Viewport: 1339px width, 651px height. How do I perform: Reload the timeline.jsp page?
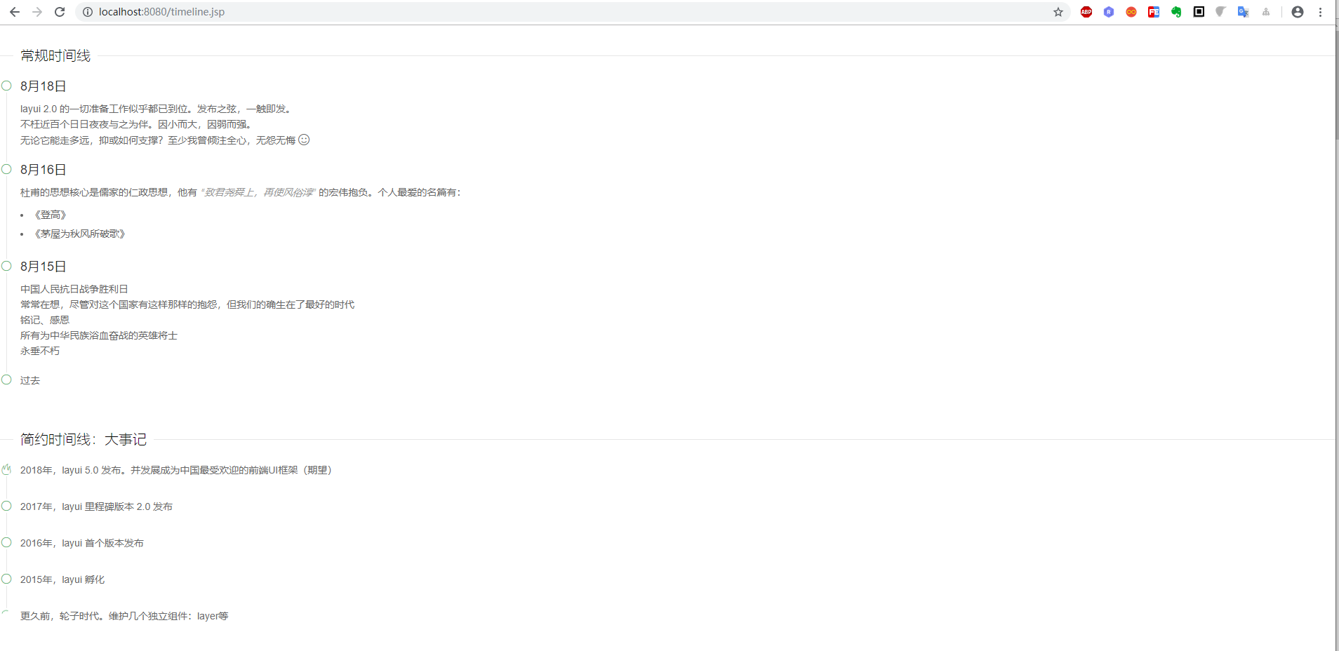click(x=60, y=12)
